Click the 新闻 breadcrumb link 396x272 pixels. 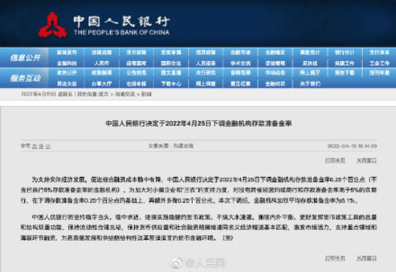coord(146,94)
